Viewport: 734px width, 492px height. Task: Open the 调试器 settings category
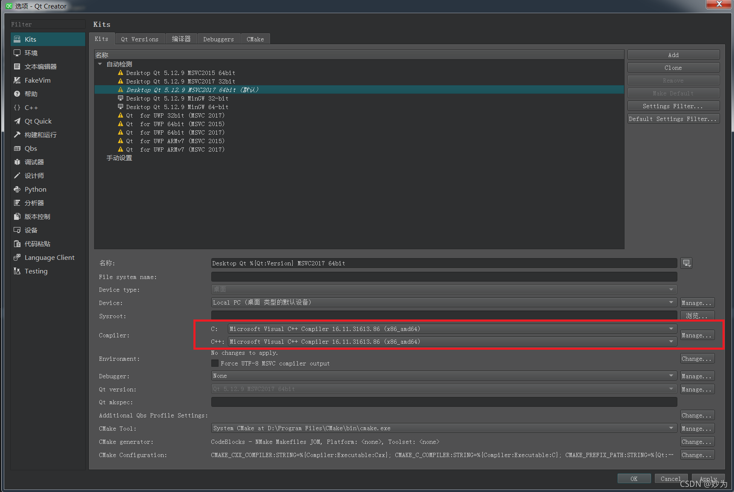pos(48,162)
